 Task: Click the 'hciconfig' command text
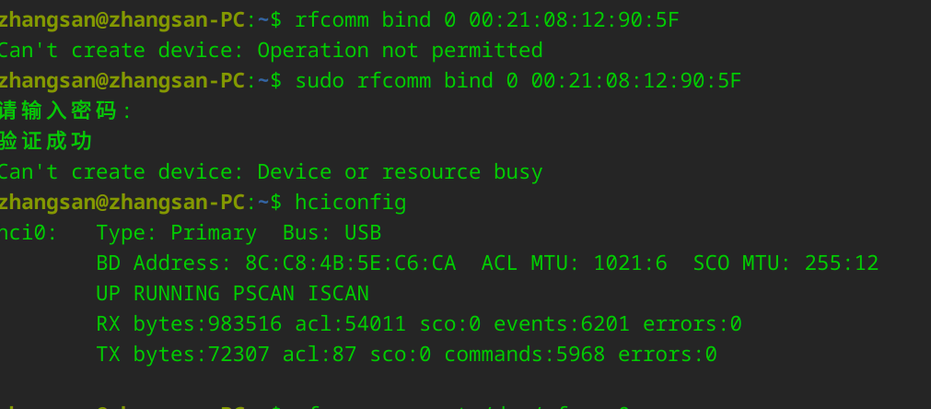(350, 202)
